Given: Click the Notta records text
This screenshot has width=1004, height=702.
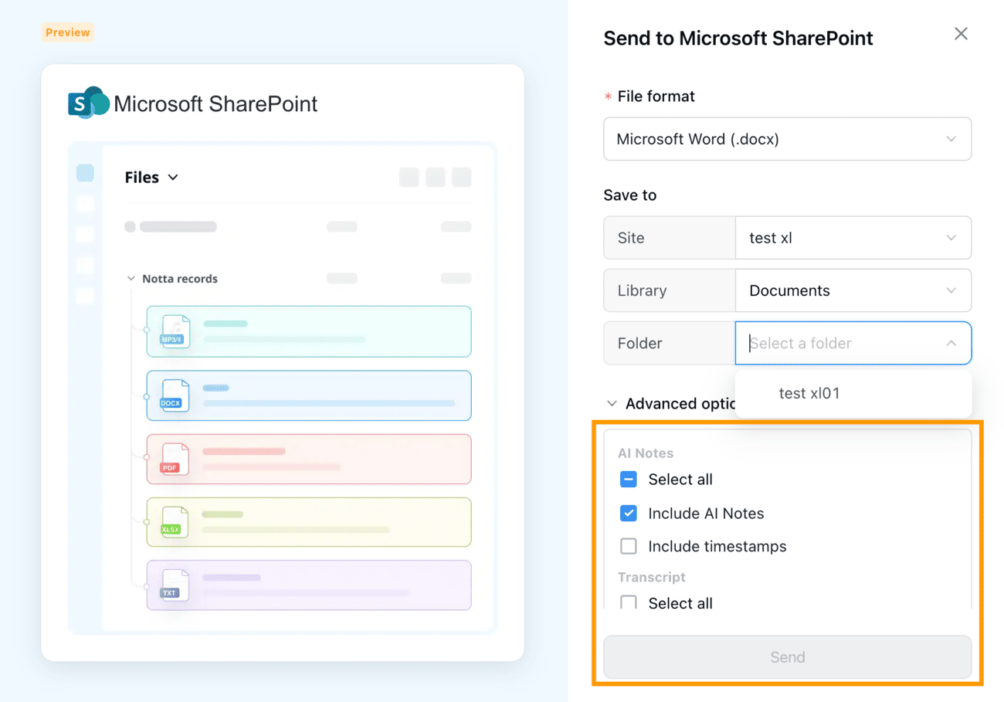Looking at the screenshot, I should coord(180,279).
